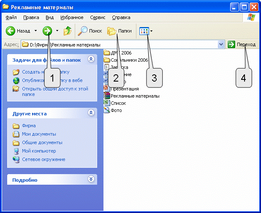This screenshot has width=261, height=213.
Task: Click the Мой компьютер icon
Action: pyautogui.click(x=16, y=151)
